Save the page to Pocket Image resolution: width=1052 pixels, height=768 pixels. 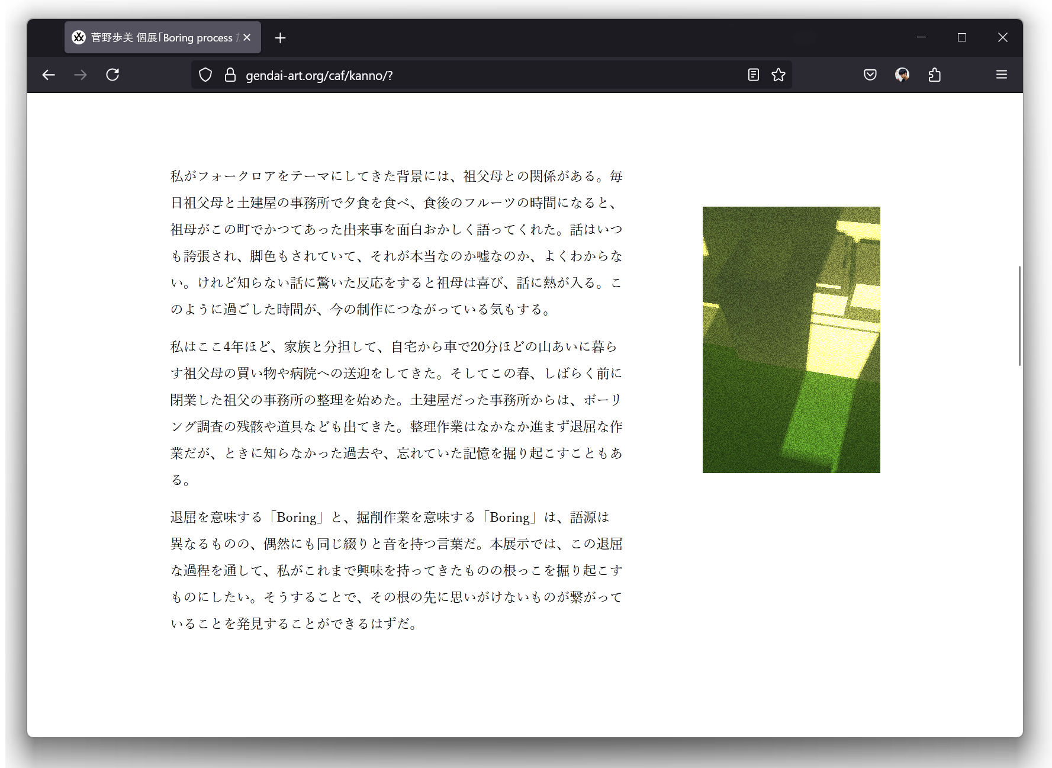[x=870, y=75]
